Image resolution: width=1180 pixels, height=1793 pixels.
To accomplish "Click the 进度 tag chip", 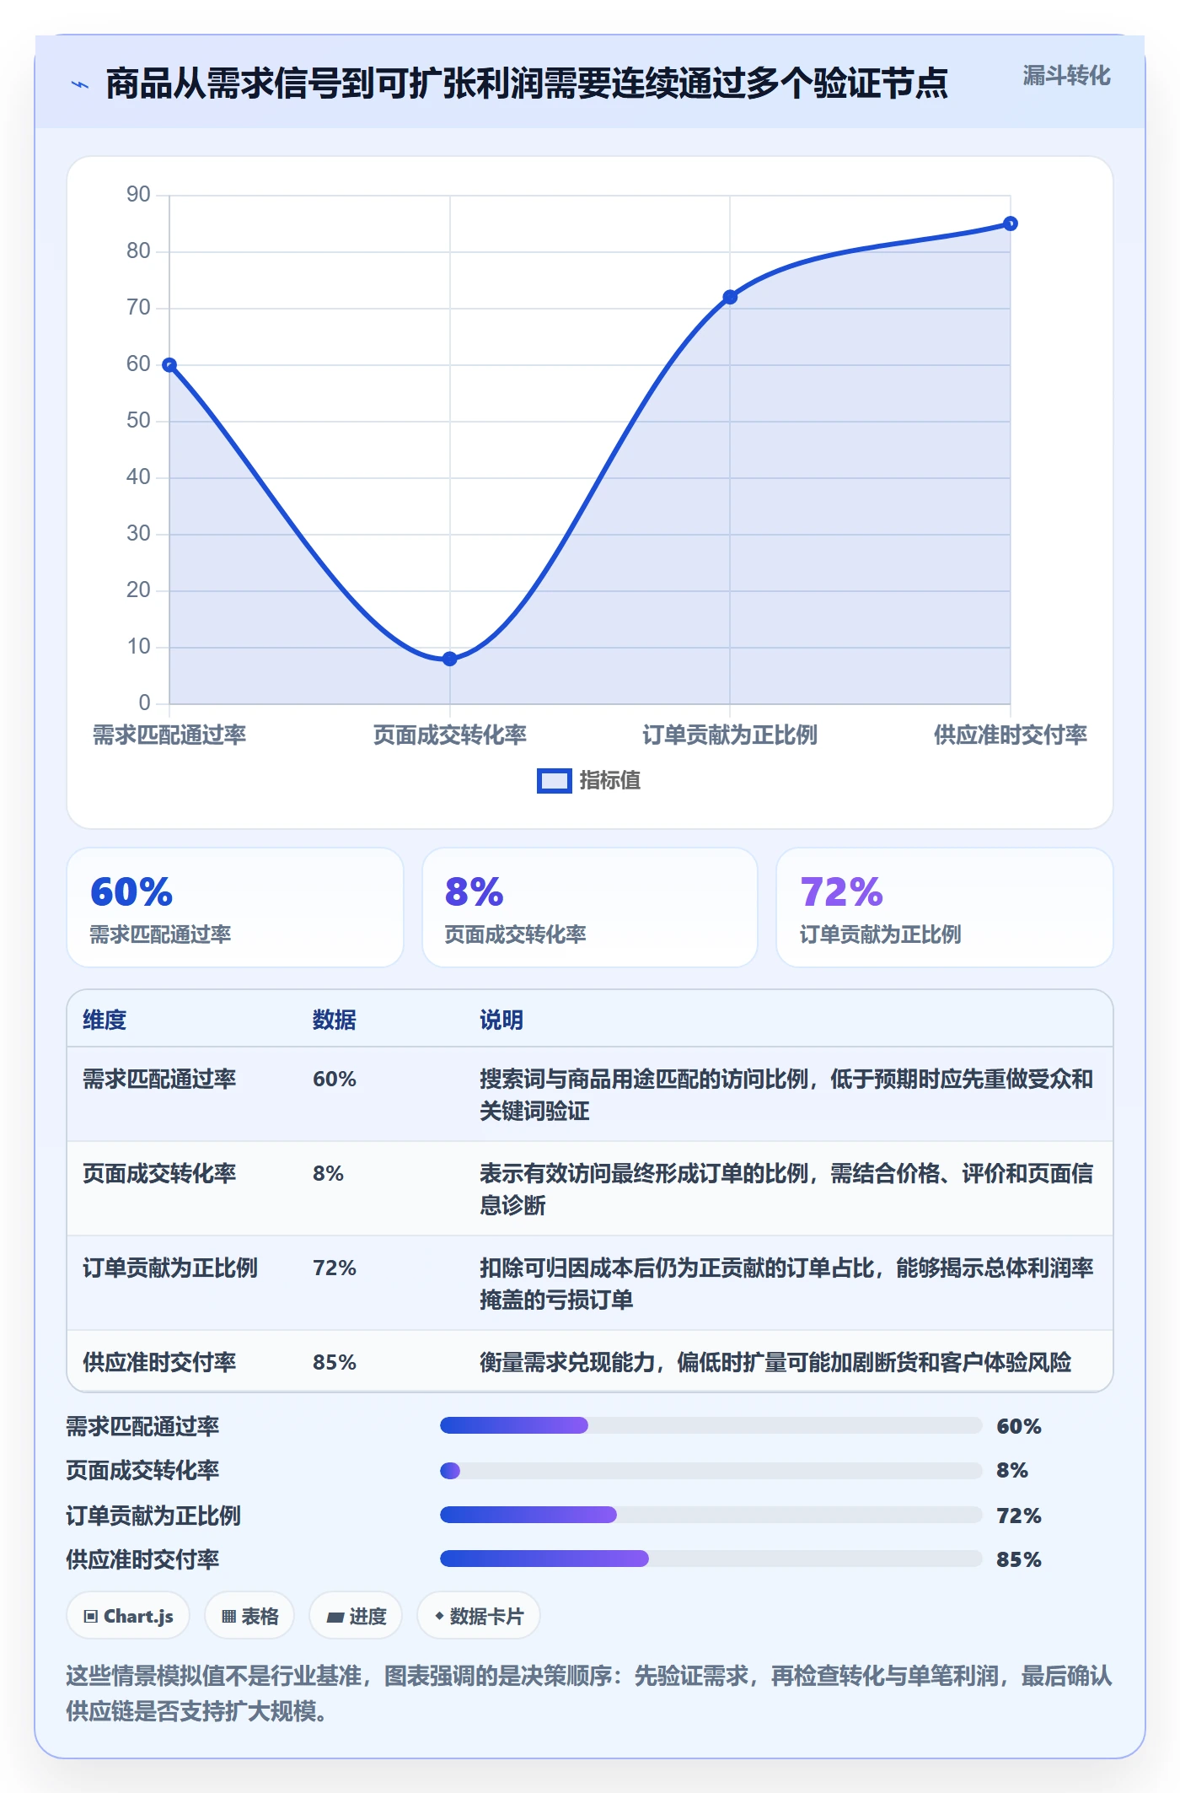I will [356, 1616].
